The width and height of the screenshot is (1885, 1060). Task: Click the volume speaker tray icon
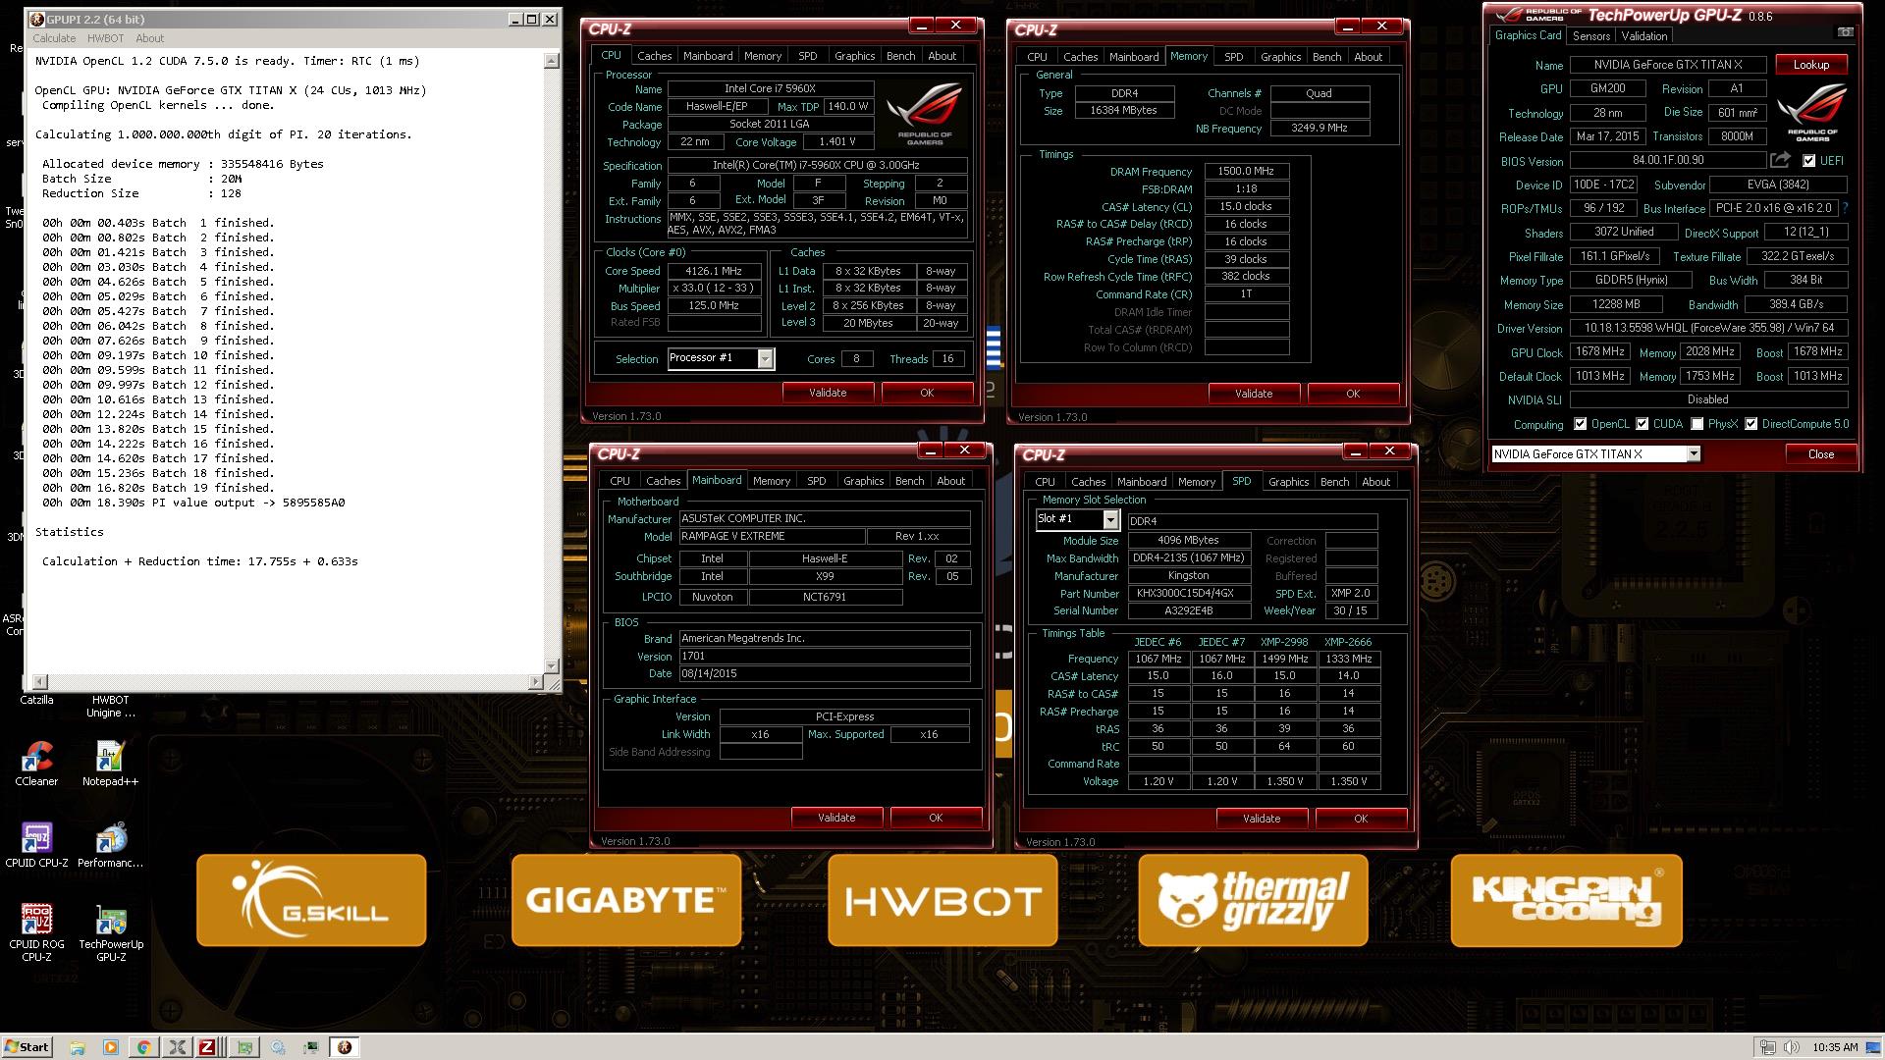point(1790,1047)
